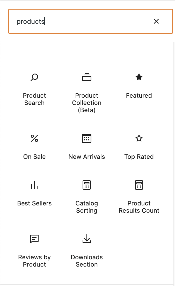Choose the 'New Arrivals' block label

coord(87,156)
